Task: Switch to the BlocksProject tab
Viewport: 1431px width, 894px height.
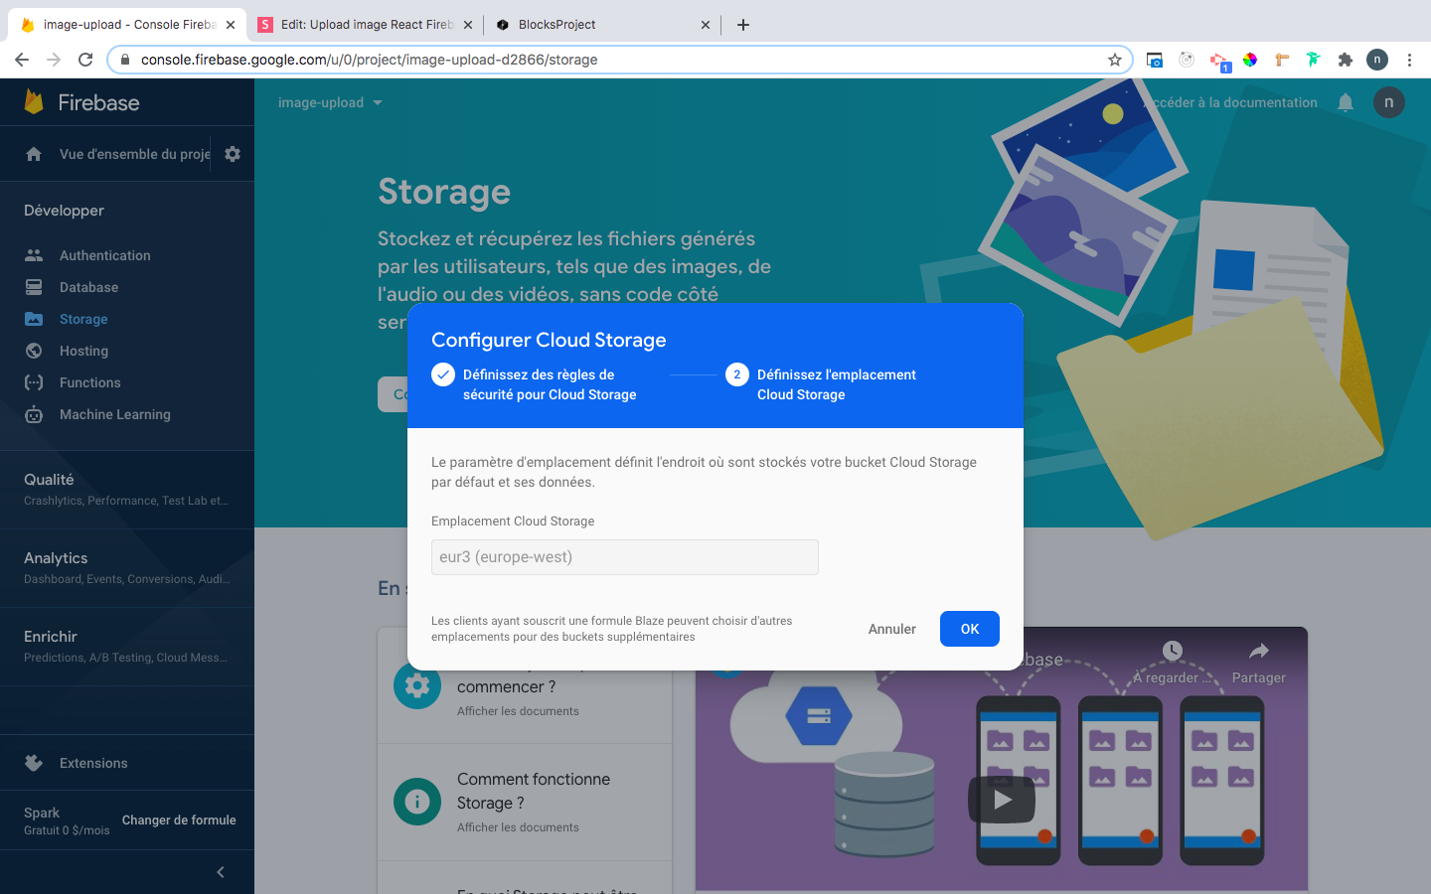Action: [603, 25]
